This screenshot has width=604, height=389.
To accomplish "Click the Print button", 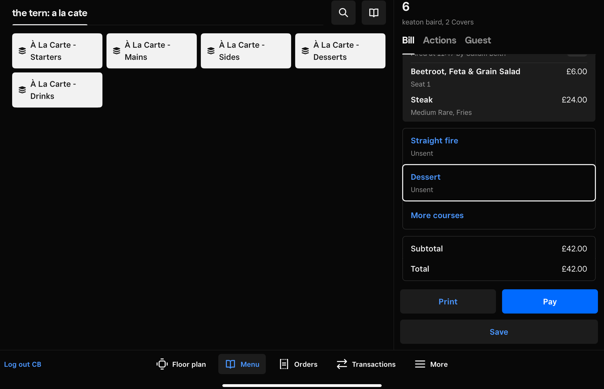I will coord(448,301).
